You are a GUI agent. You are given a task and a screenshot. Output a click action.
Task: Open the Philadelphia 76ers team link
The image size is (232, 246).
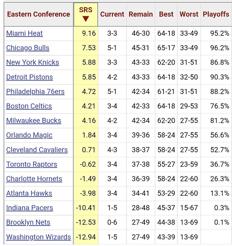coord(36,92)
